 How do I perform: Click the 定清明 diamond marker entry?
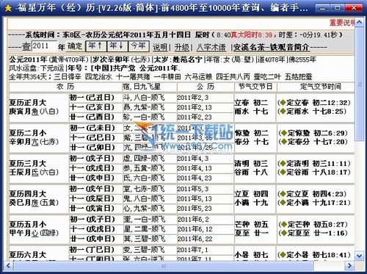point(314,164)
